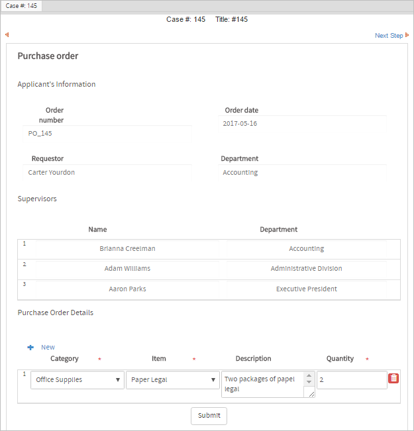Follow the Next Step link
This screenshot has width=414, height=431.
pos(388,36)
